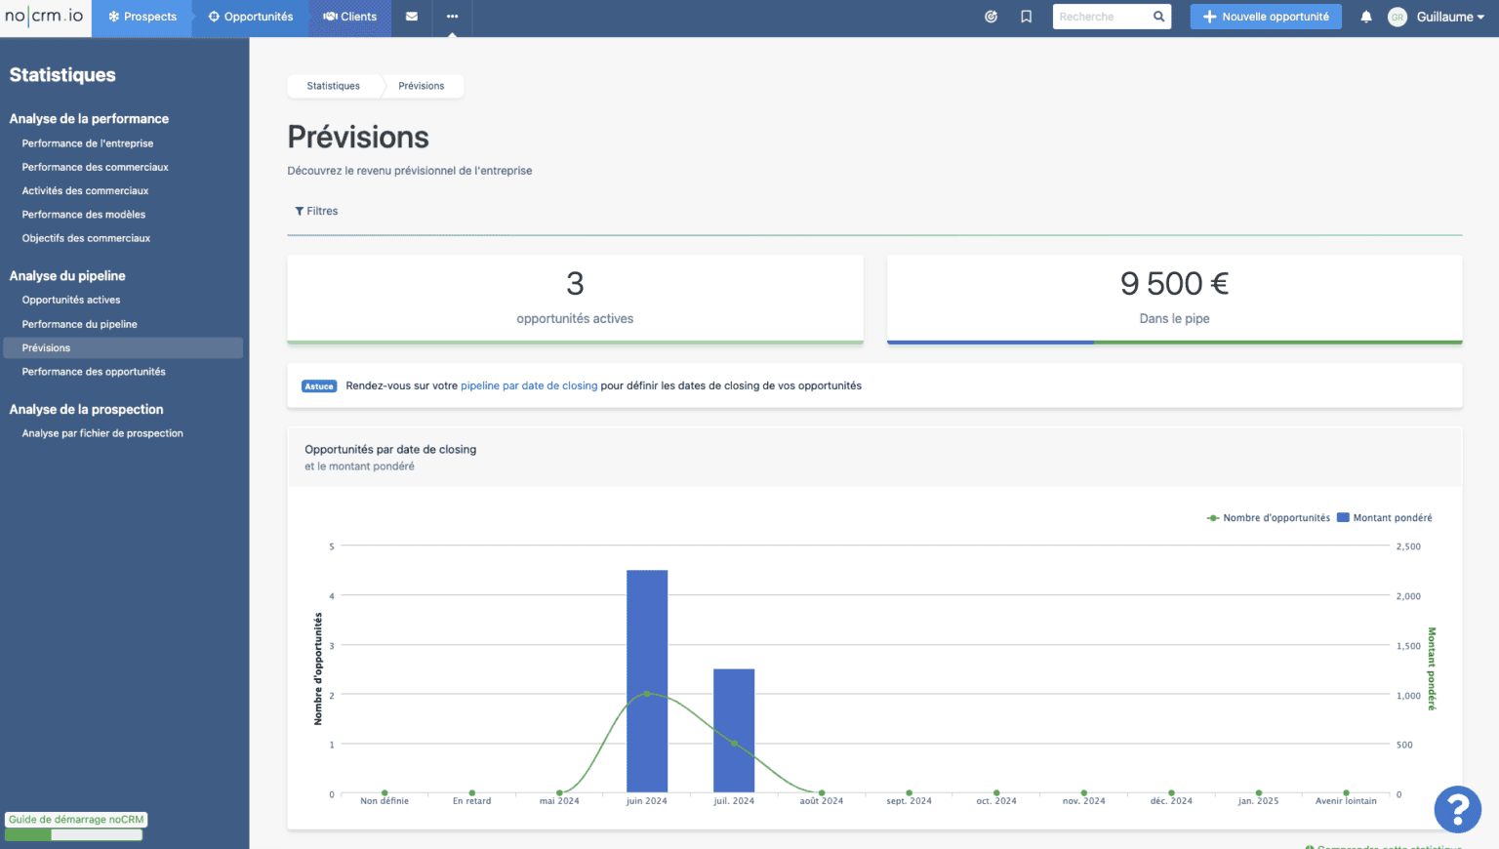
Task: Go to the Clients tab
Action: (350, 17)
